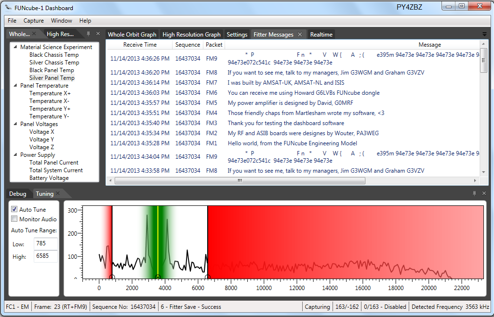Click the scroll right arrow under messages

point(475,180)
